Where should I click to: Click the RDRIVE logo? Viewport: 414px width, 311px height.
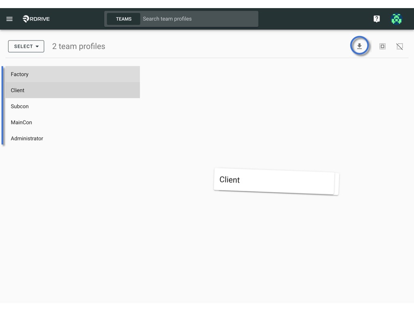tap(36, 19)
